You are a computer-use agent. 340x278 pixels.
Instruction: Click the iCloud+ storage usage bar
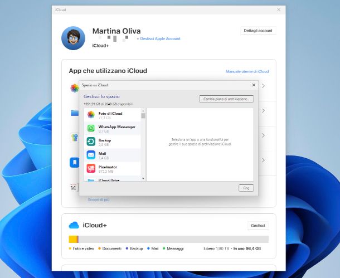pyautogui.click(x=169, y=239)
